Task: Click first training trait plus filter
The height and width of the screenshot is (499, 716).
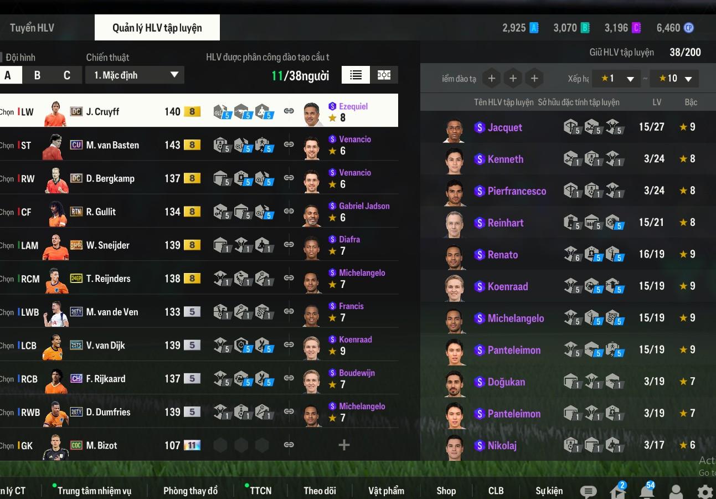Action: pos(491,79)
